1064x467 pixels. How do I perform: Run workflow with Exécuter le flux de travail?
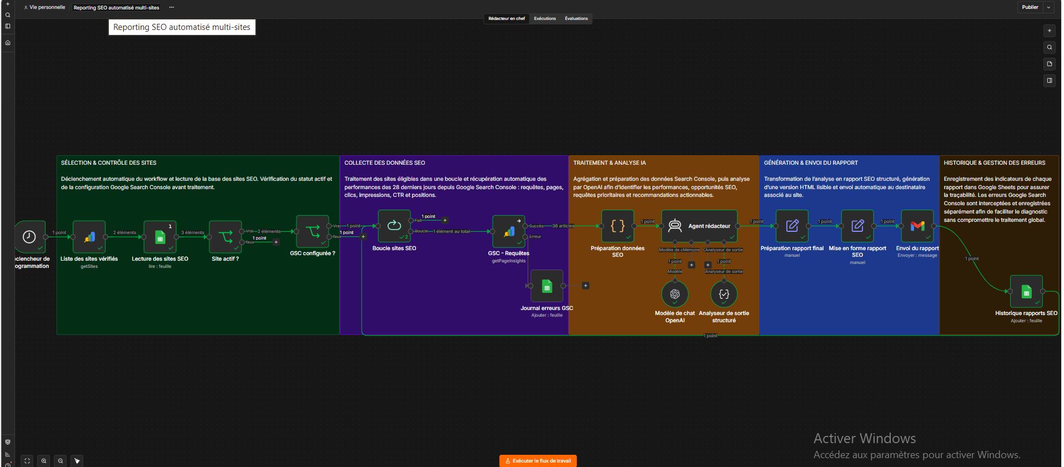tap(538, 461)
